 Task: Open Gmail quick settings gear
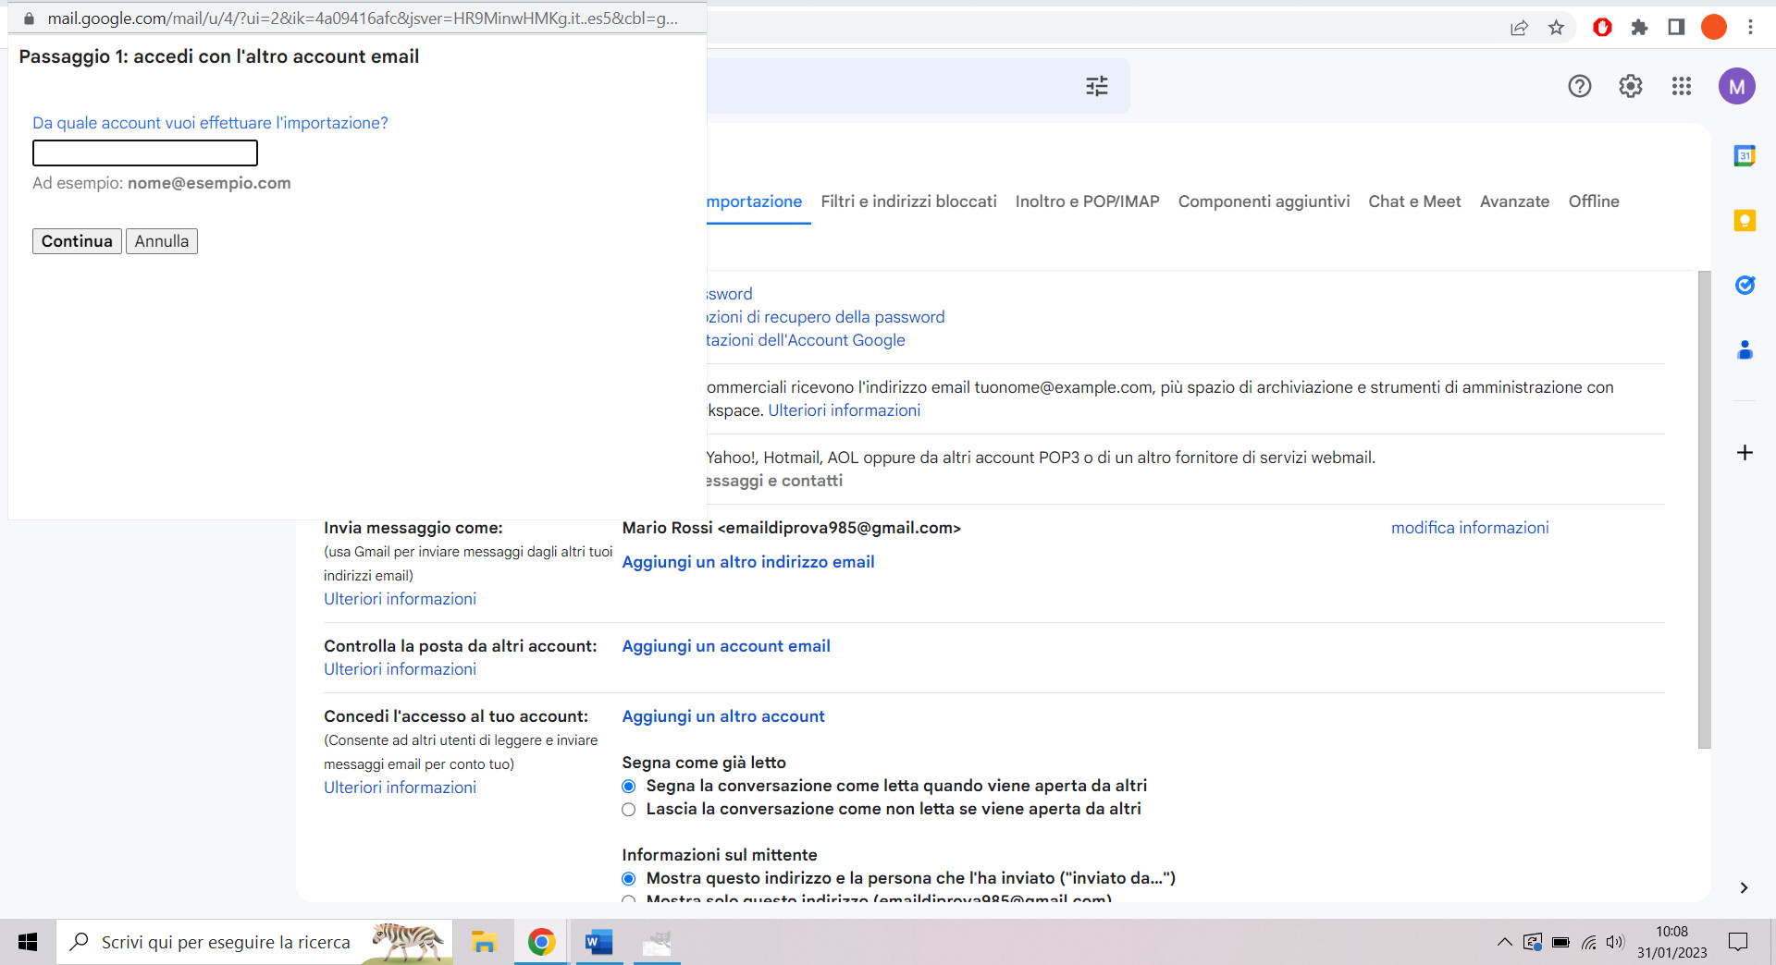tap(1630, 86)
